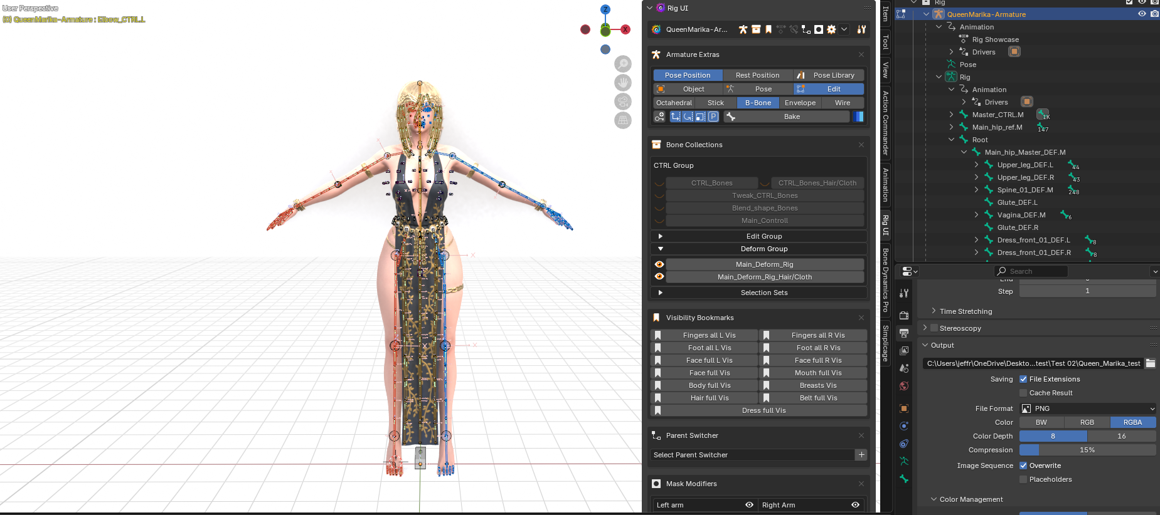Enable the Cache Result checkbox
Screen dimensions: 1160x515
[x=1023, y=393]
